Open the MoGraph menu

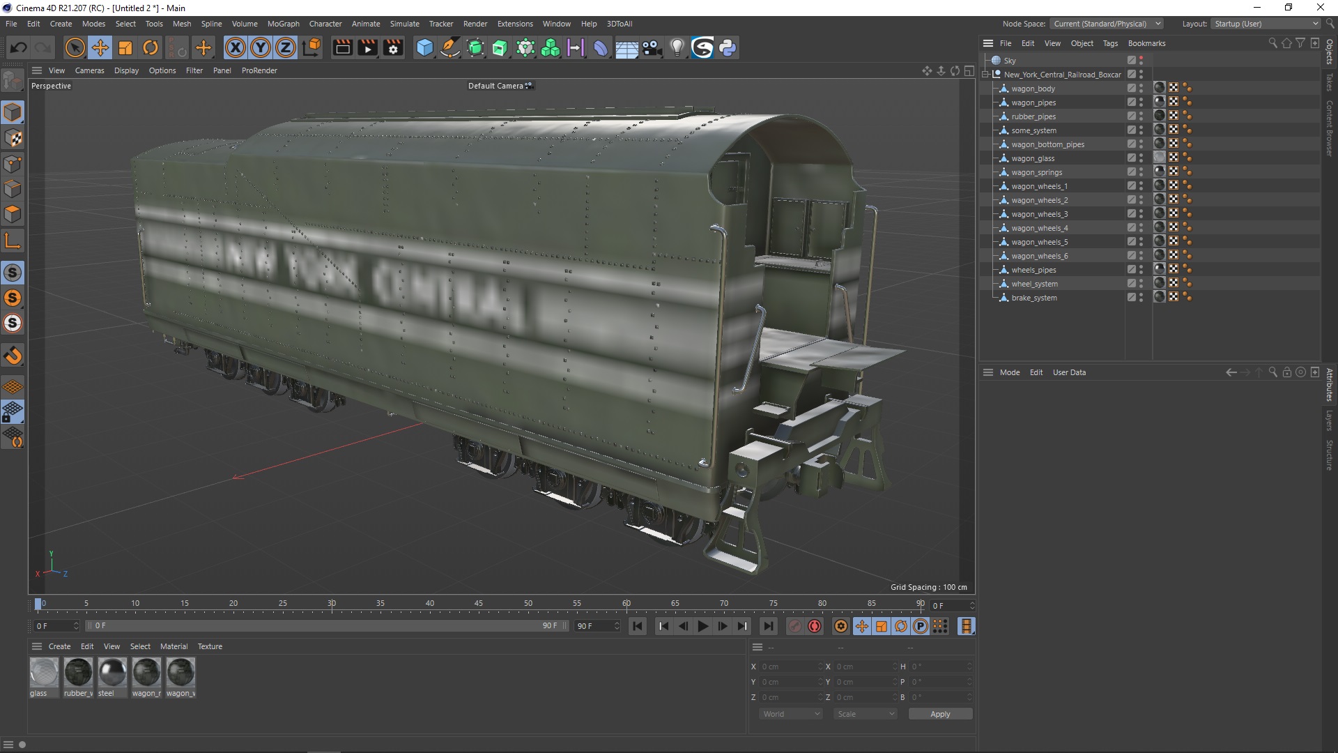[x=283, y=24]
